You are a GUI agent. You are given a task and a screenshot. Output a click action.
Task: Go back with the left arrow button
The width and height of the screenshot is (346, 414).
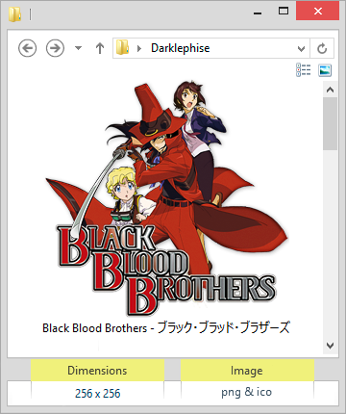point(27,48)
